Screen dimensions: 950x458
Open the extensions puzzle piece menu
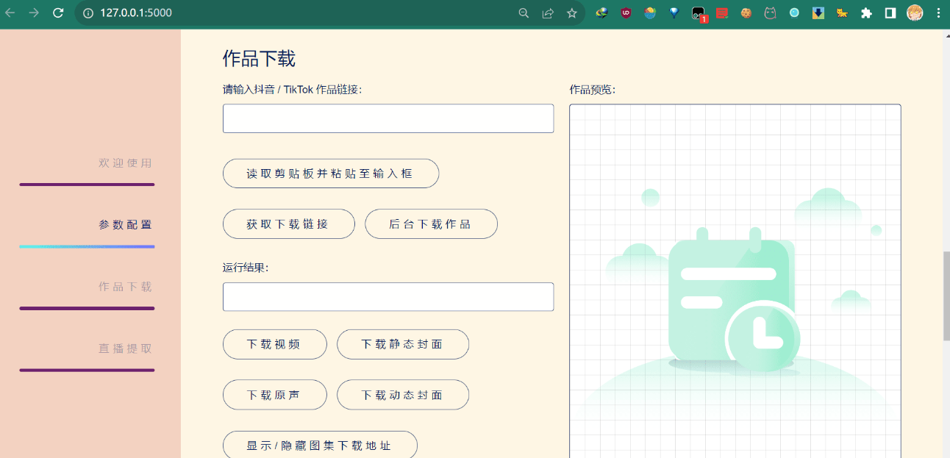click(x=866, y=12)
